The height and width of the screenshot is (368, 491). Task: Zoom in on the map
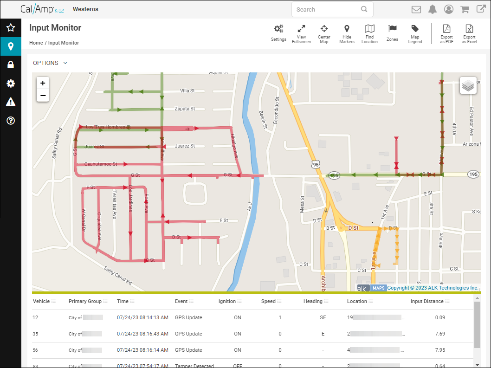point(43,83)
